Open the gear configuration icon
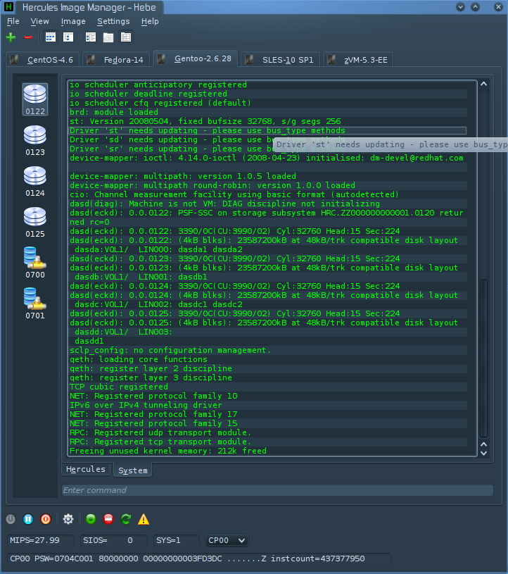The width and height of the screenshot is (508, 574). 68,519
